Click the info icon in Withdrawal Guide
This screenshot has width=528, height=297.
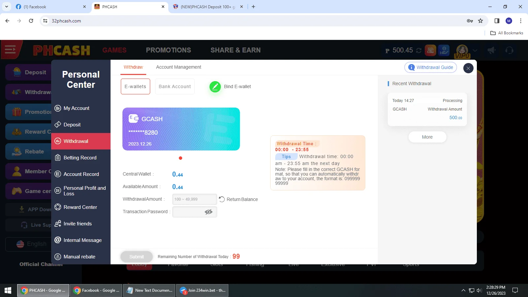click(x=412, y=67)
